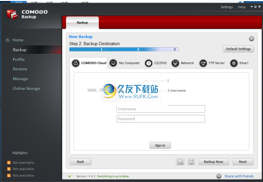Click first Not available RSS feed icon
The image size is (263, 182).
click(9, 162)
